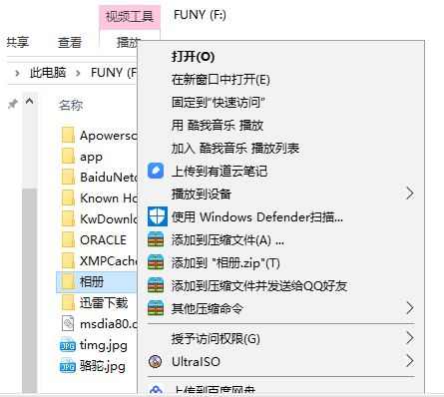
Task: Click the UltraISO disc icon
Action: tap(156, 361)
